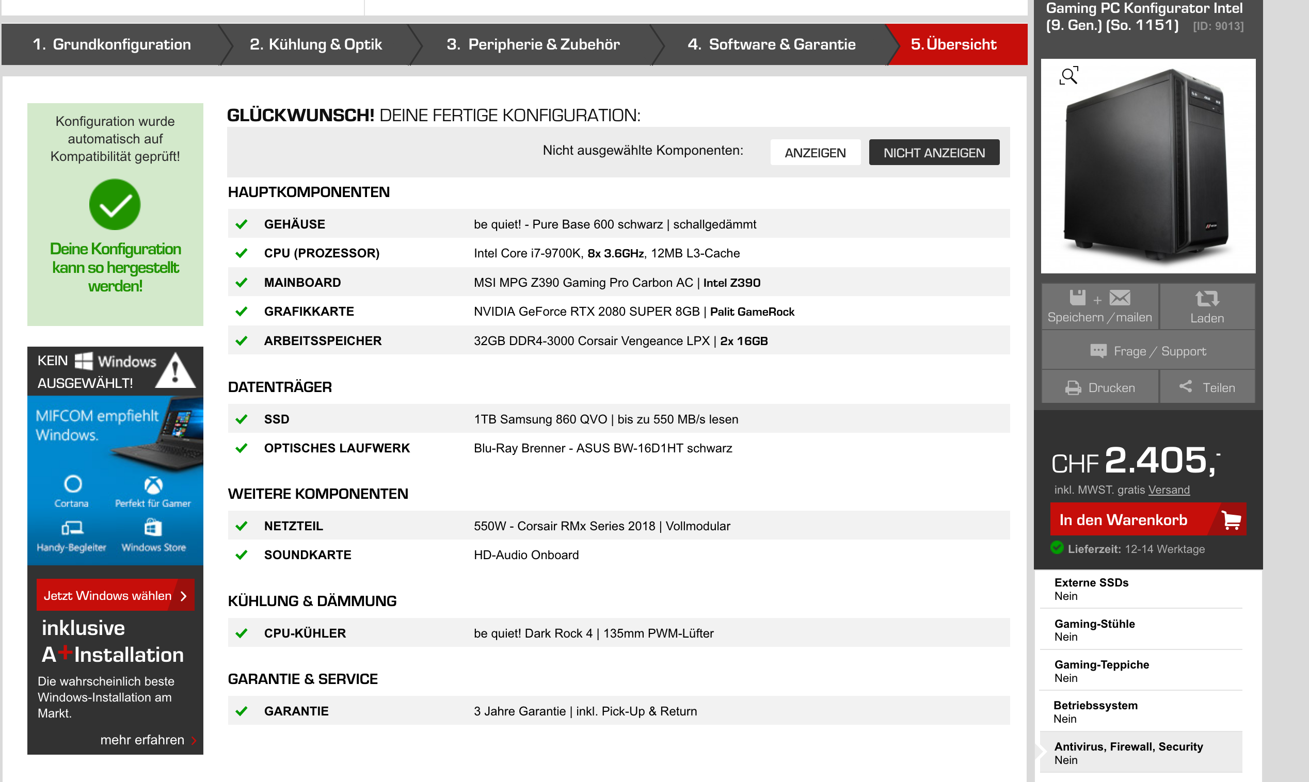Click the Windows Store bag icon

(153, 527)
